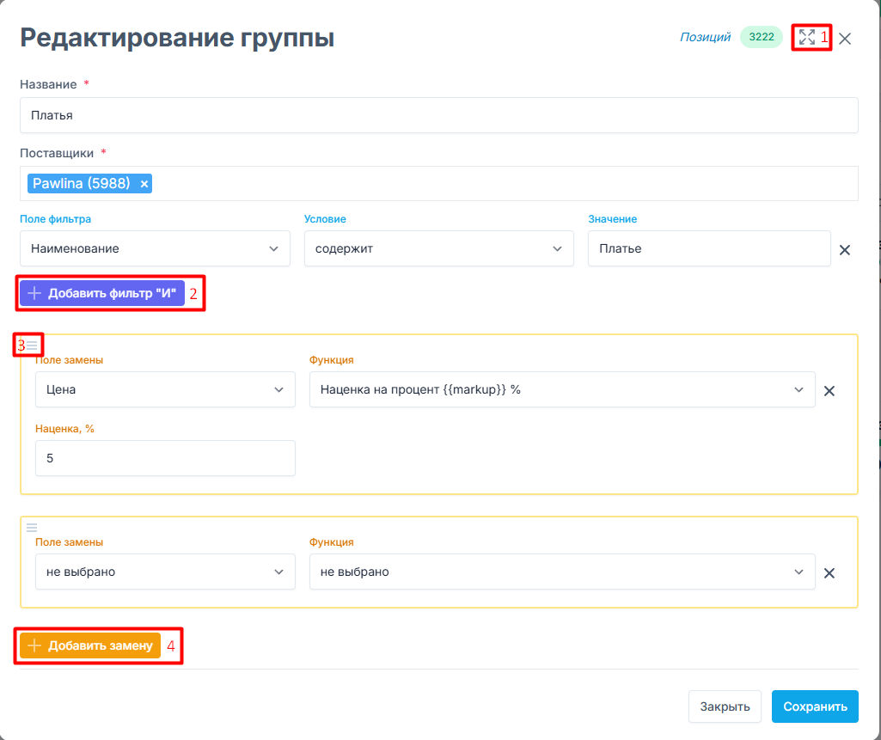
Task: Close the group editing dialog with X
Action: tap(845, 39)
